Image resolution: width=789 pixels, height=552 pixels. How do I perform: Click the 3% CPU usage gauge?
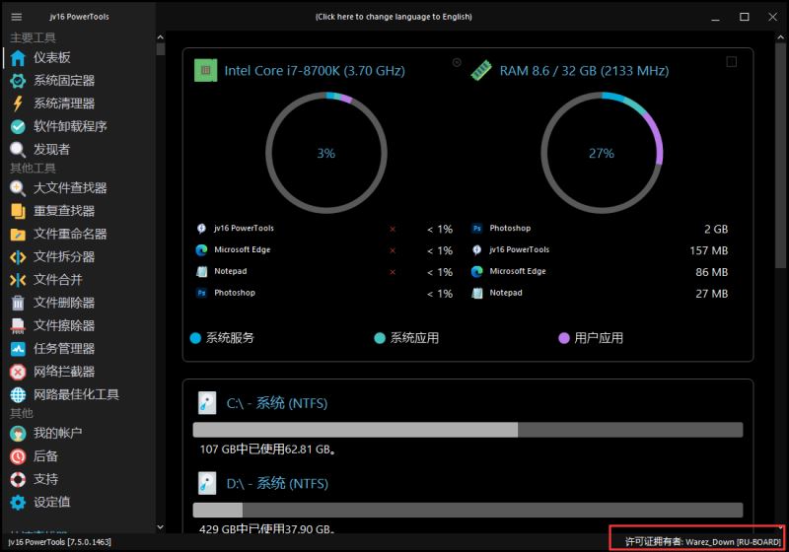pyautogui.click(x=326, y=153)
